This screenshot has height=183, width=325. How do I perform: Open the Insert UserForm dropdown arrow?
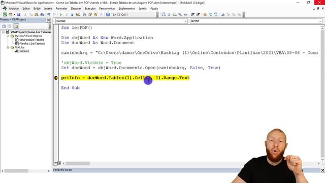click(x=14, y=15)
